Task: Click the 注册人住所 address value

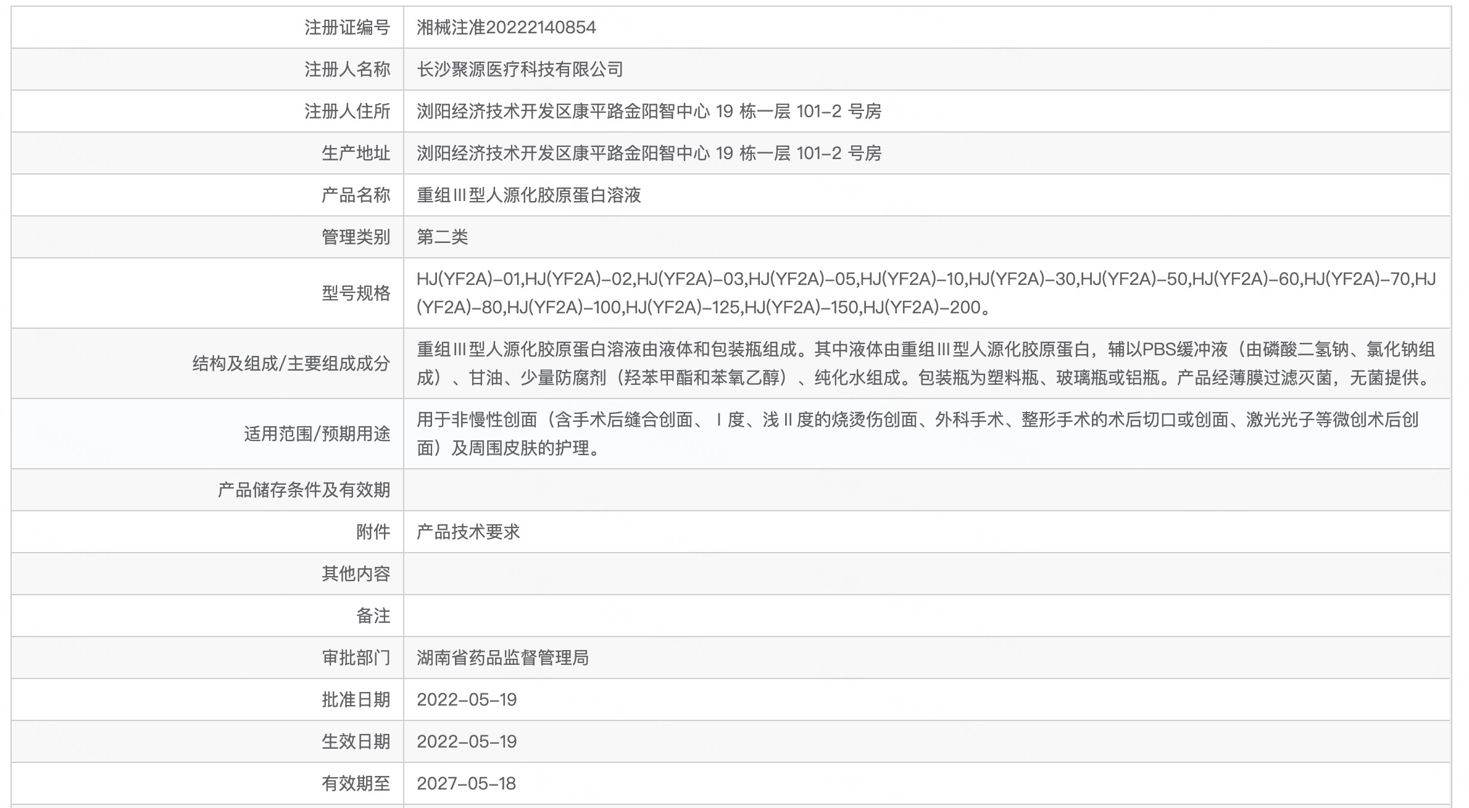Action: click(649, 111)
